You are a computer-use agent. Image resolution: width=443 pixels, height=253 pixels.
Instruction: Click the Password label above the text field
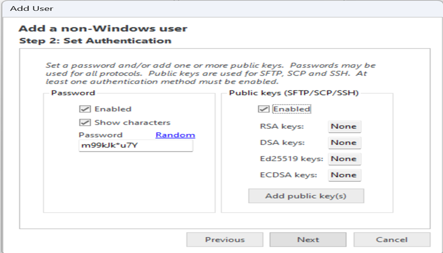coord(100,135)
